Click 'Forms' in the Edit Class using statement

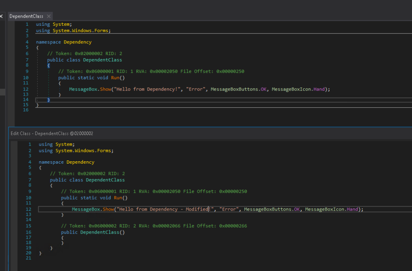(104, 150)
